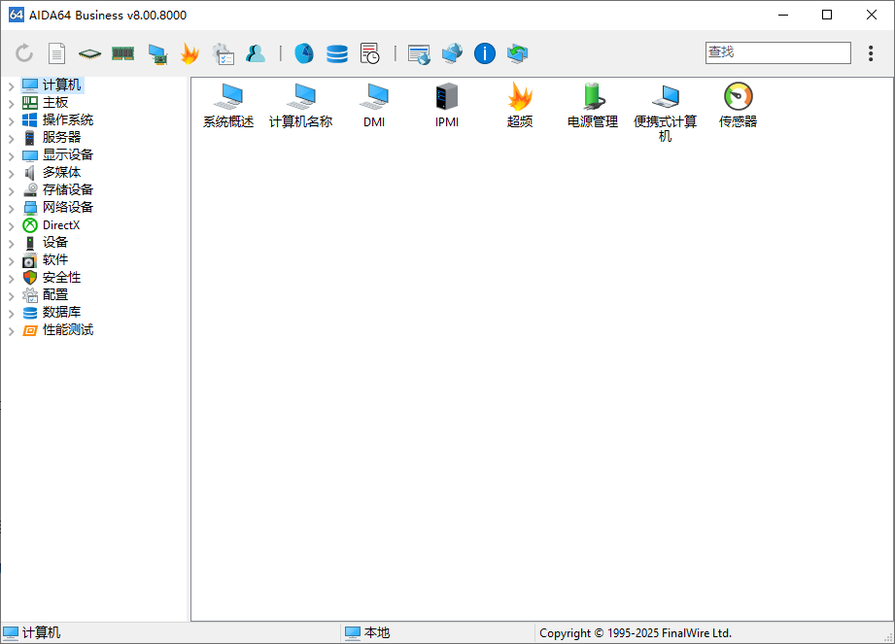The height and width of the screenshot is (644, 895).
Task: Click the flame stability test toolbar icon
Action: [189, 54]
